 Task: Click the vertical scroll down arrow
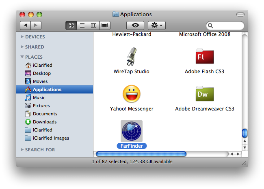(x=245, y=148)
